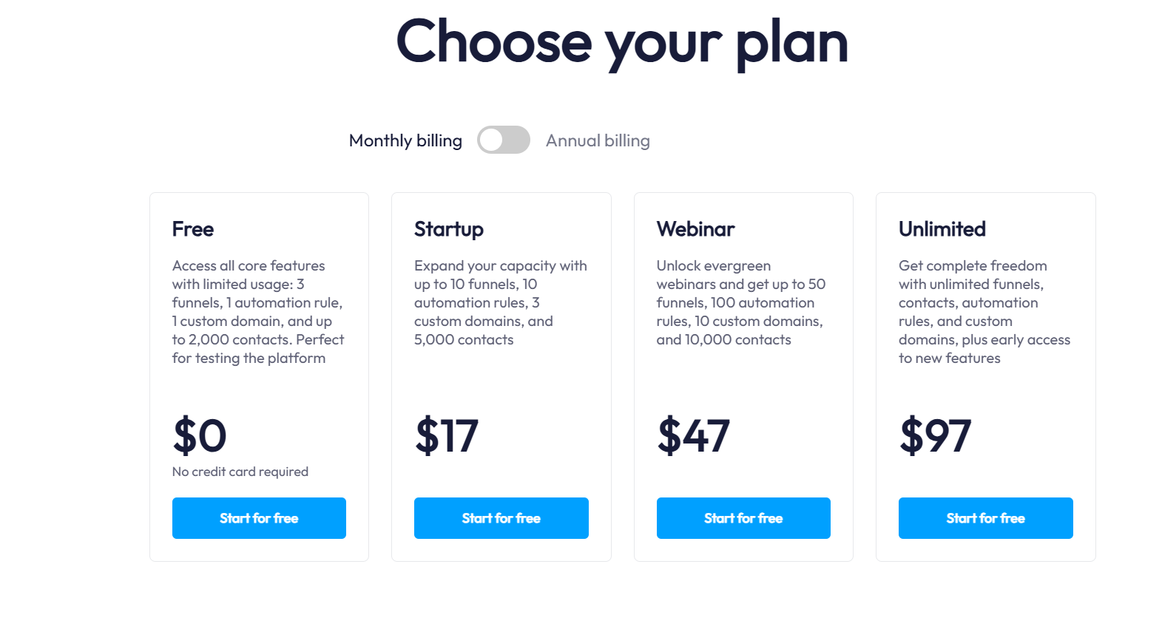Click the Webinar plan description text
Screen dimensions: 1162x632
(740, 302)
